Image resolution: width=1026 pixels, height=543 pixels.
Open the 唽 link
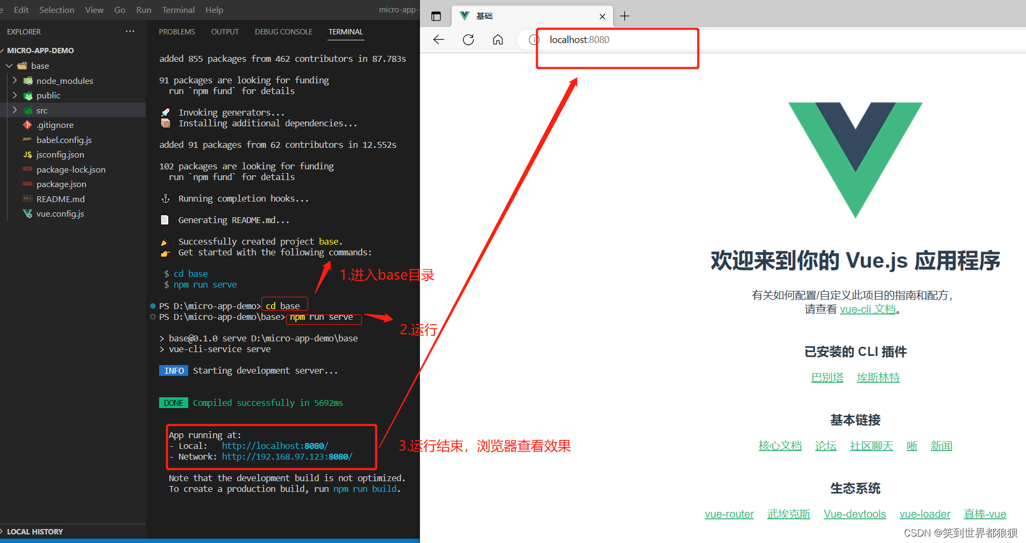911,446
